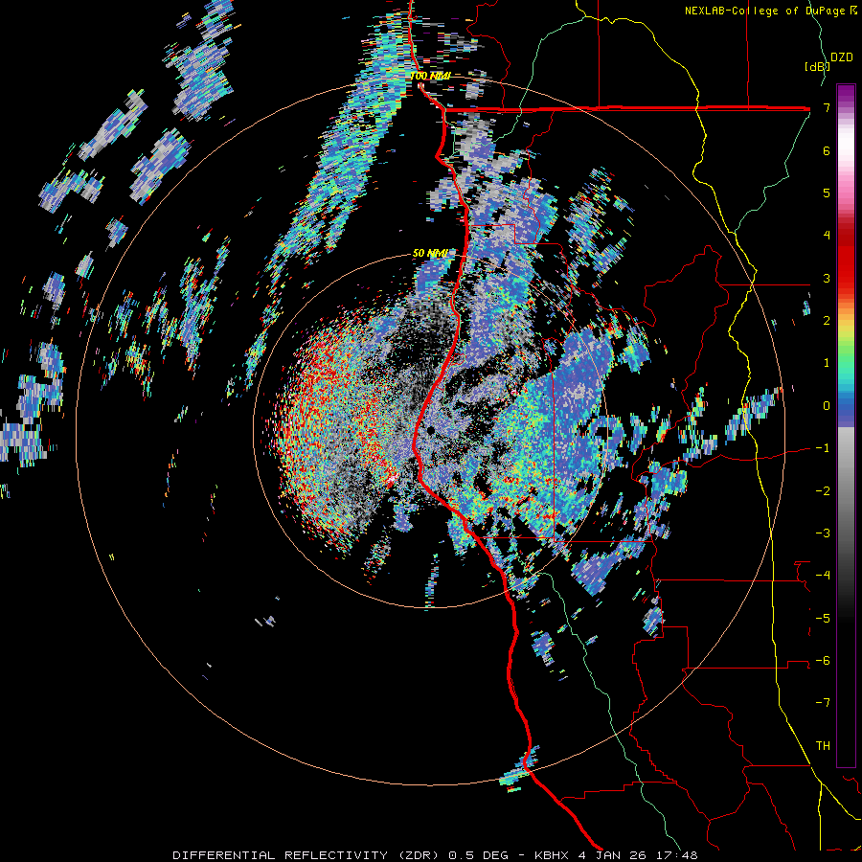Click the -3 scale value
The image size is (862, 862).
(x=823, y=533)
